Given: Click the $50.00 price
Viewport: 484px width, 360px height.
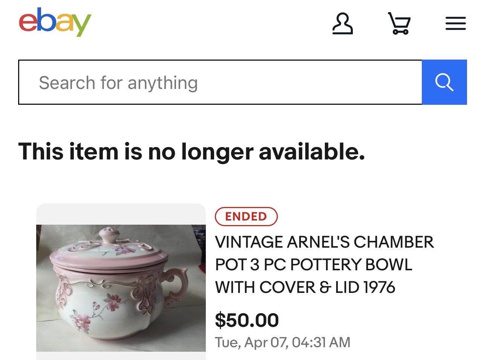Looking at the screenshot, I should (247, 320).
